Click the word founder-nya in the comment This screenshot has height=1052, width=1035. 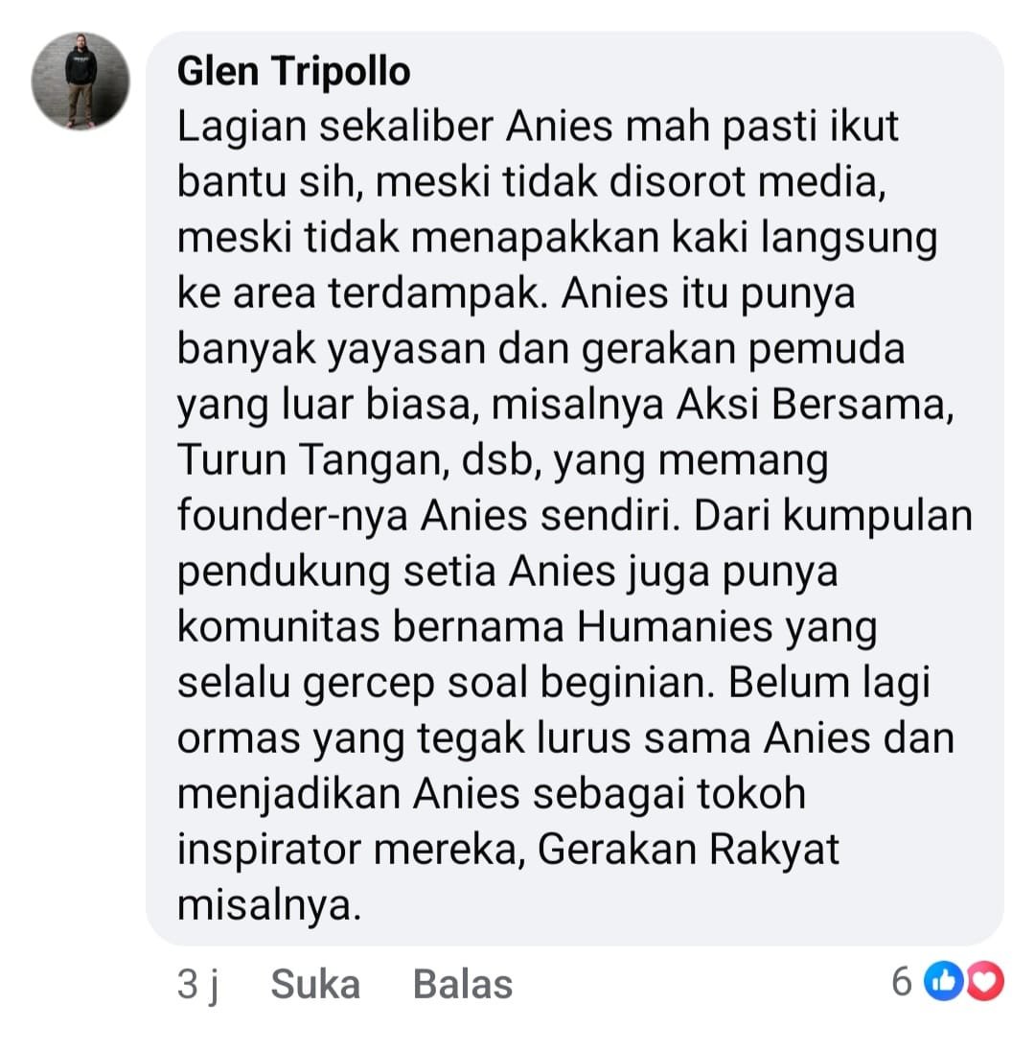click(292, 517)
